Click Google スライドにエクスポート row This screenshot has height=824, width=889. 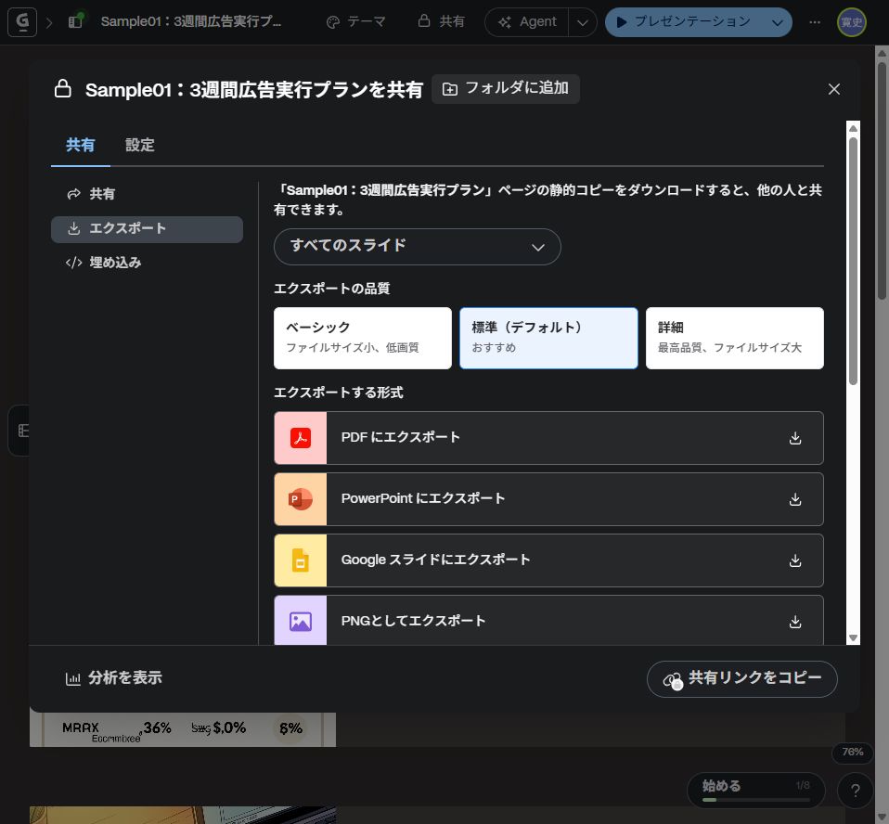coord(548,560)
